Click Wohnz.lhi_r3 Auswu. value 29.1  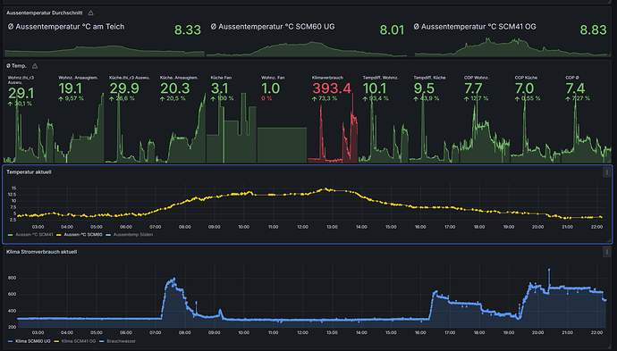click(x=21, y=93)
